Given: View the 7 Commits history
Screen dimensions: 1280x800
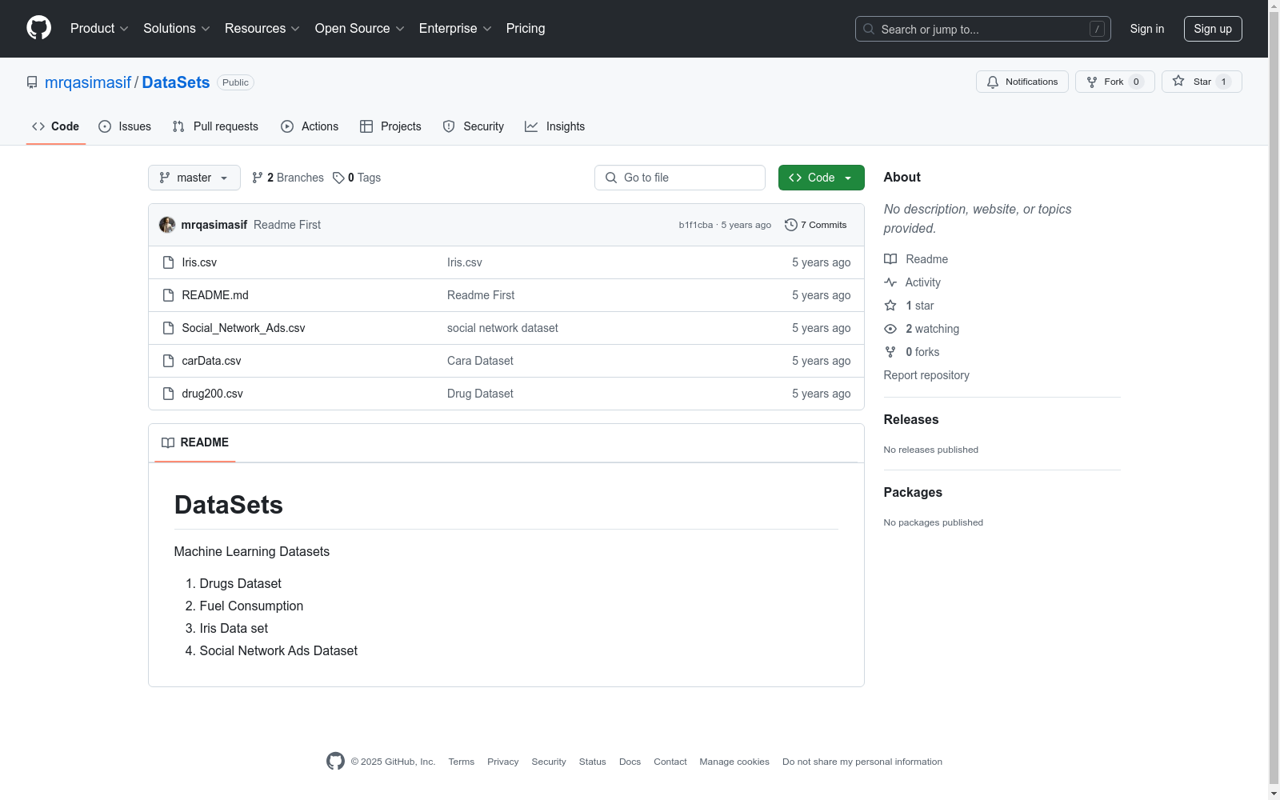Looking at the screenshot, I should tap(816, 225).
